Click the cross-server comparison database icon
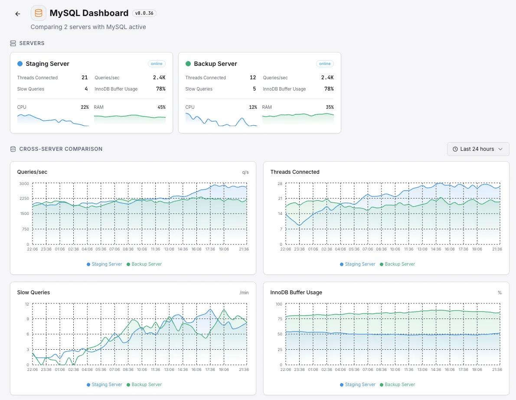The width and height of the screenshot is (516, 400). click(x=13, y=149)
